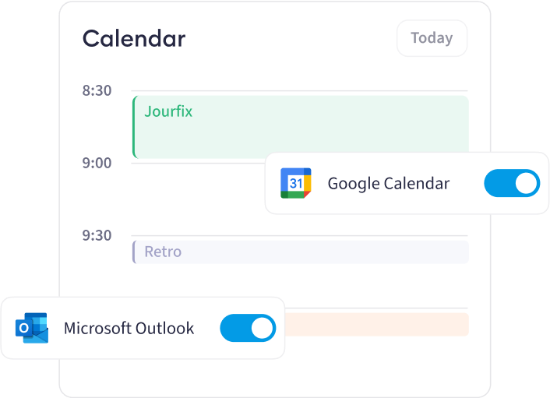Select the orange event block below Retro
Image resolution: width=550 pixels, height=398 pixels.
[377, 324]
